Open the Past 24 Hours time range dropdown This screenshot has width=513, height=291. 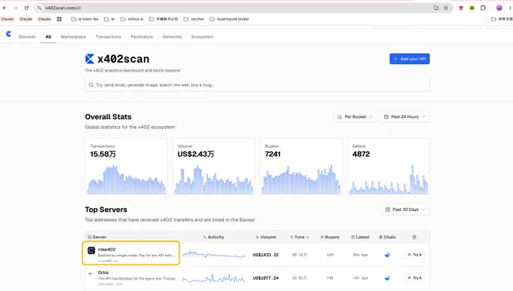click(404, 117)
